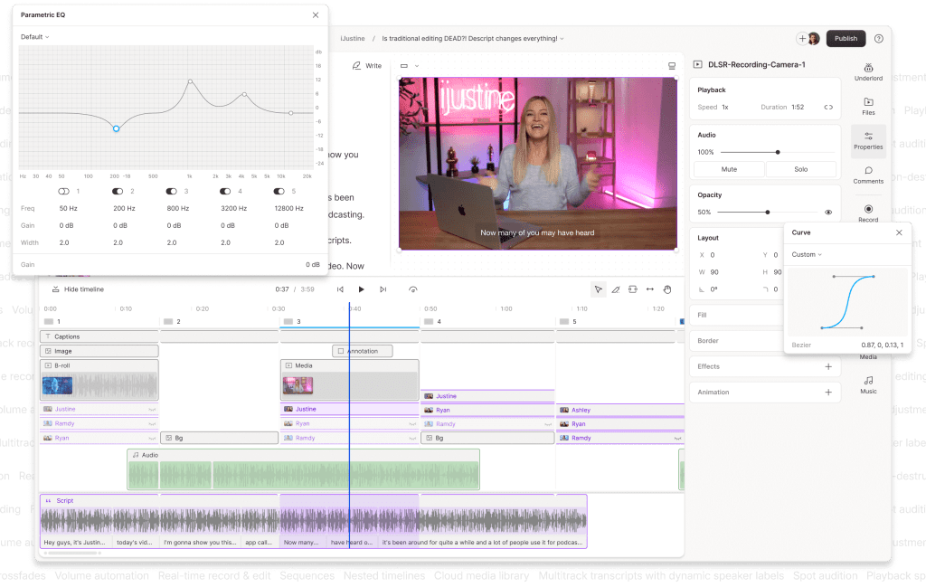
Task: Disable EQ band 3 toggle
Action: coord(171,192)
